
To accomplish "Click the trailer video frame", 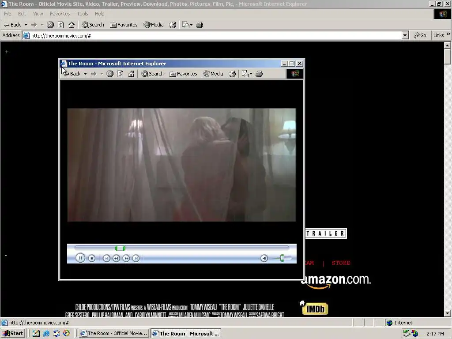I will click(181, 165).
